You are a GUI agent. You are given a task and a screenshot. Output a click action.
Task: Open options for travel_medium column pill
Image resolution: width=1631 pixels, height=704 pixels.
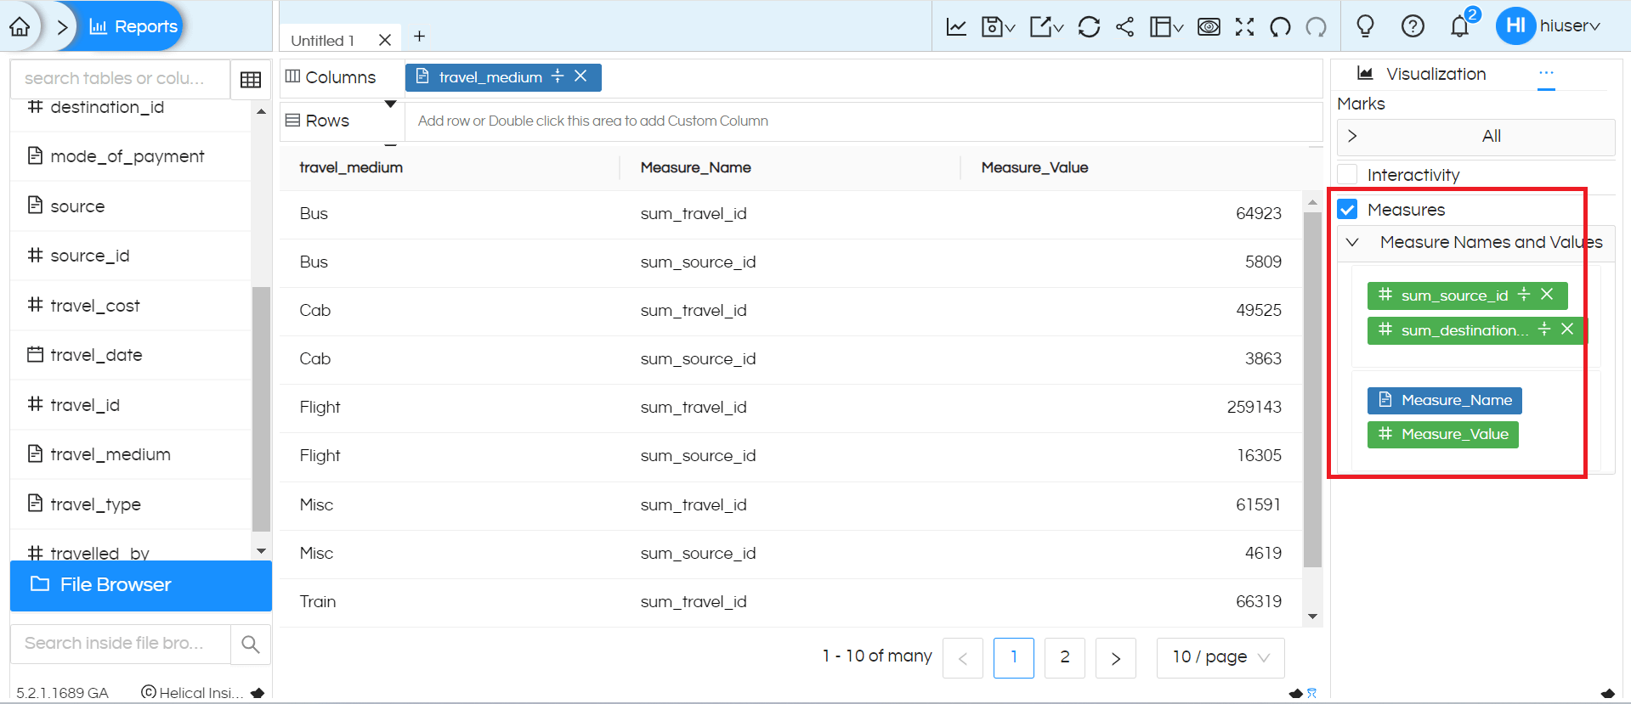(558, 76)
